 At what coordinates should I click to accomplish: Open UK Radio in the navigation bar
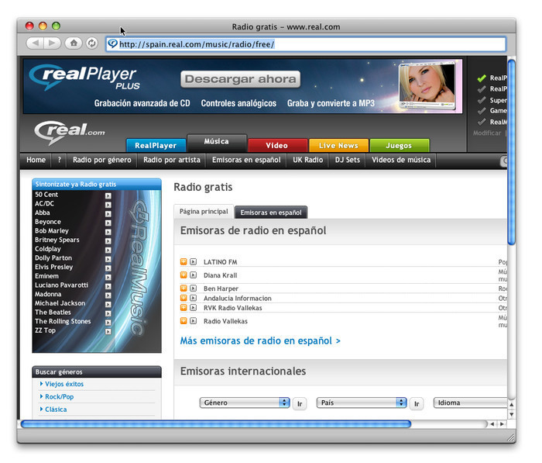[307, 160]
